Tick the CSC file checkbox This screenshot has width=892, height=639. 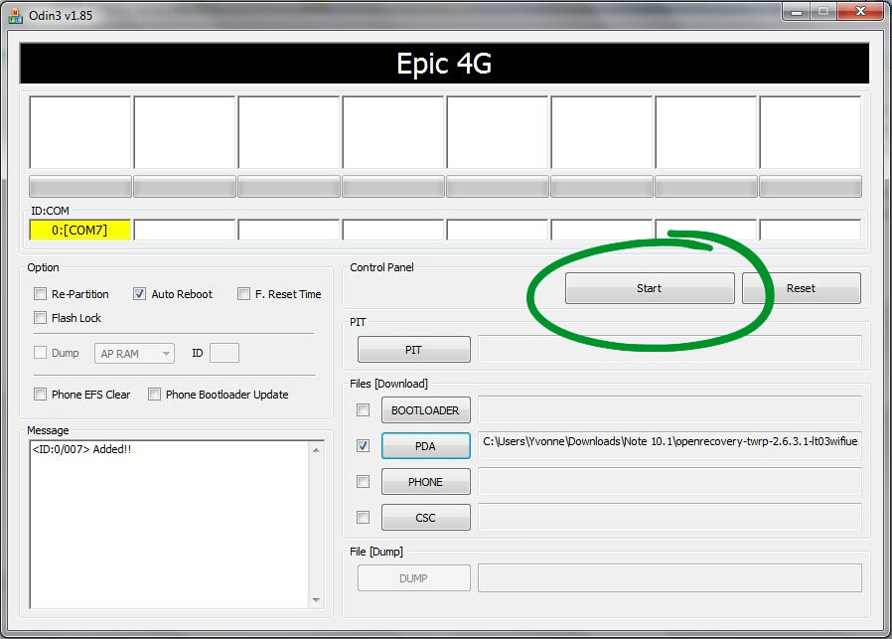pos(363,517)
